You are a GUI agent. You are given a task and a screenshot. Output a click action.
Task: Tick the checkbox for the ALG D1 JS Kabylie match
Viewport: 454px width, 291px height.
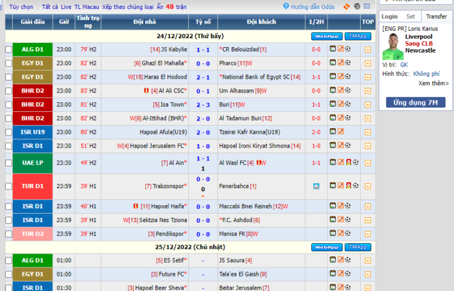8,50
